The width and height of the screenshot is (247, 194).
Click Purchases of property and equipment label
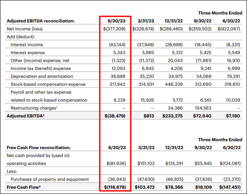click(50, 179)
